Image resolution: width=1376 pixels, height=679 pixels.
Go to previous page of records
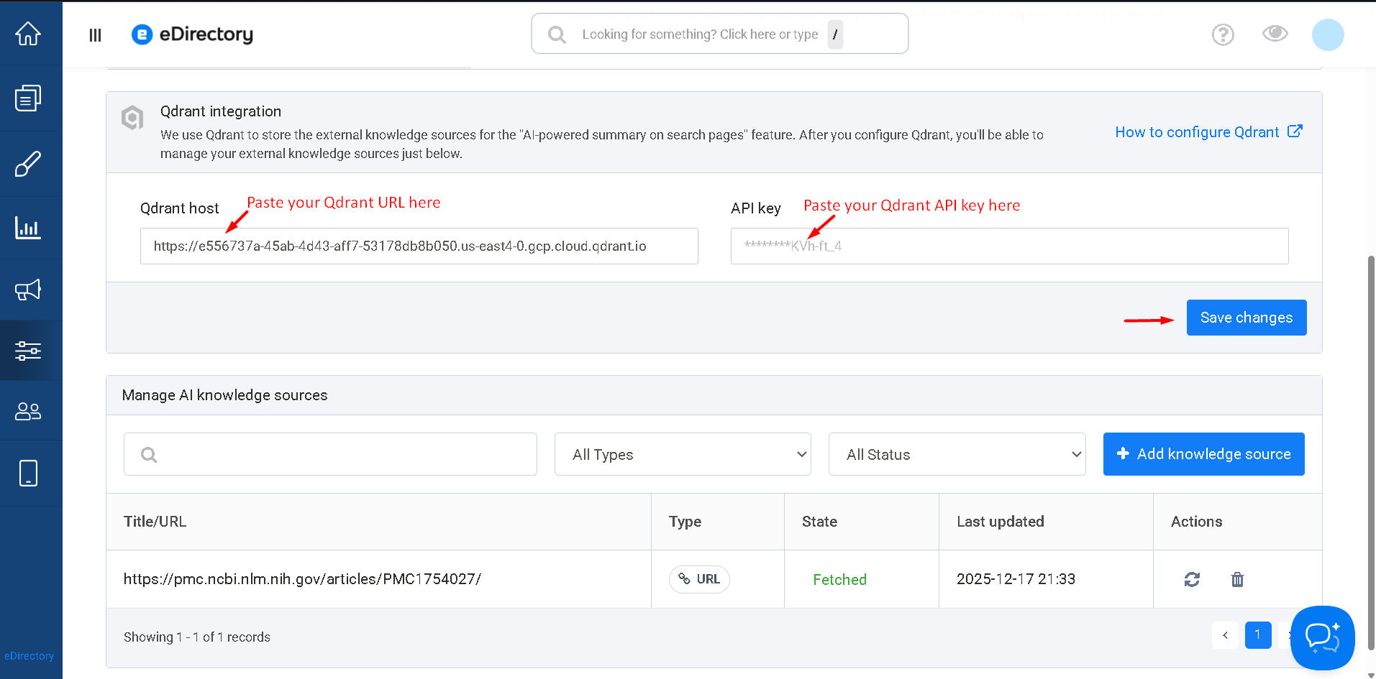pos(1225,635)
